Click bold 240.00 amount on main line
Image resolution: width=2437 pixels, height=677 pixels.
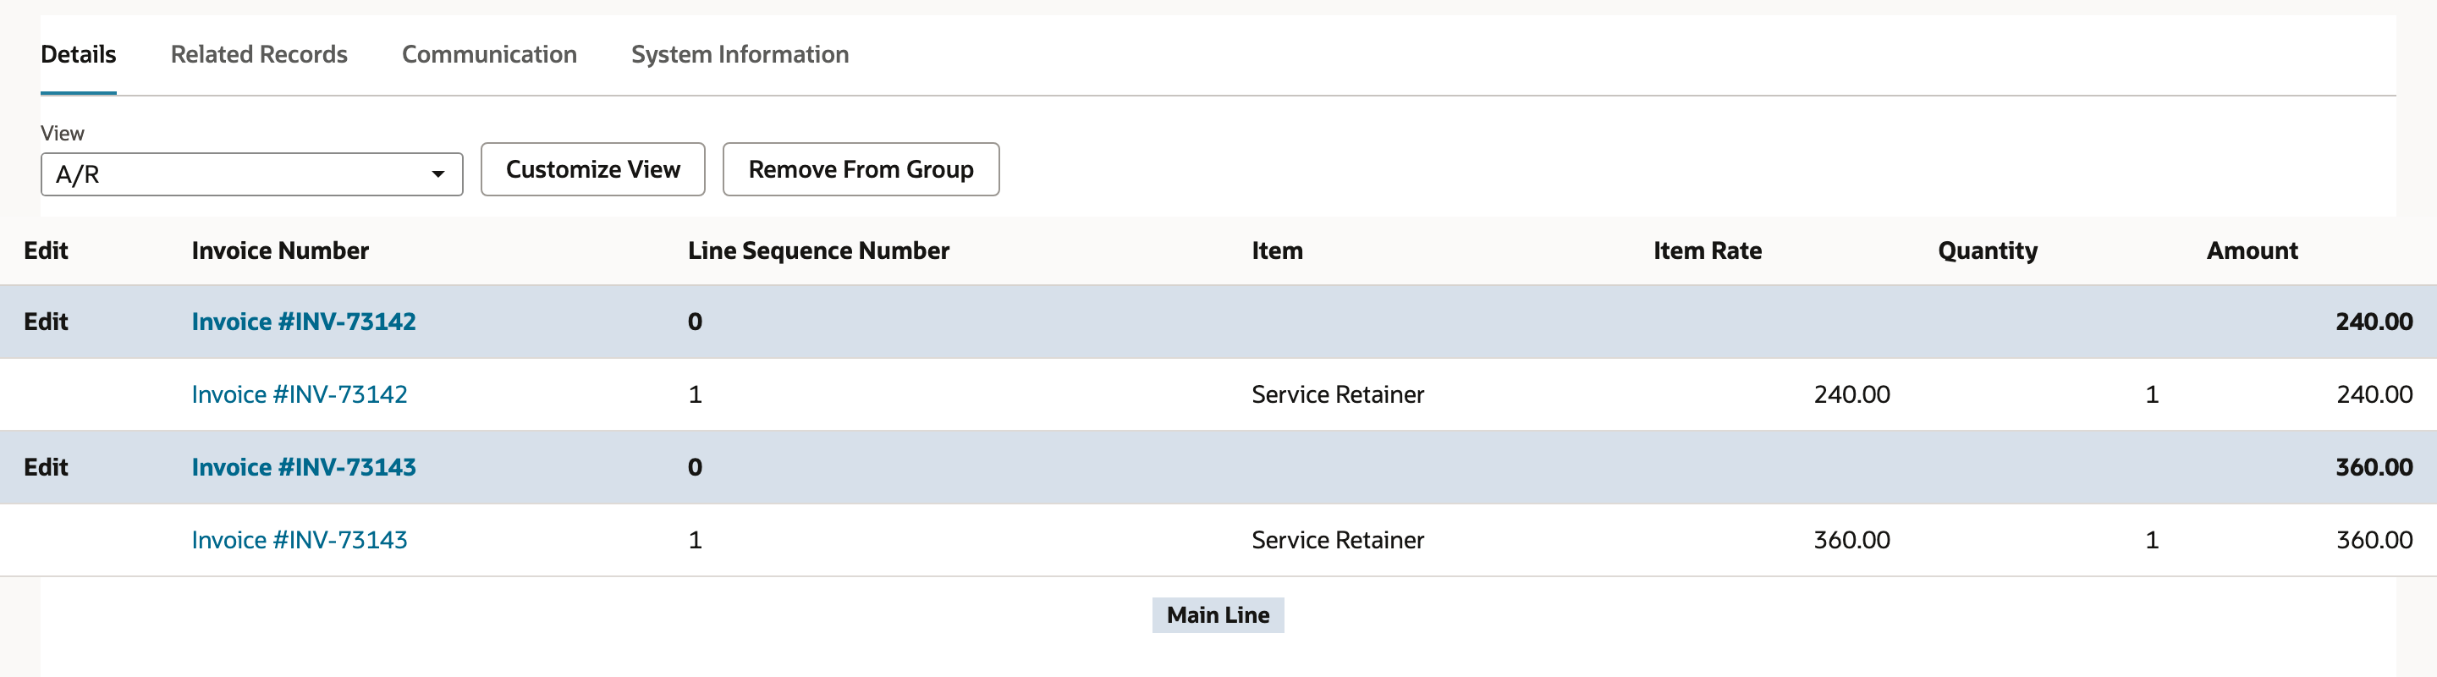pyautogui.click(x=2374, y=322)
